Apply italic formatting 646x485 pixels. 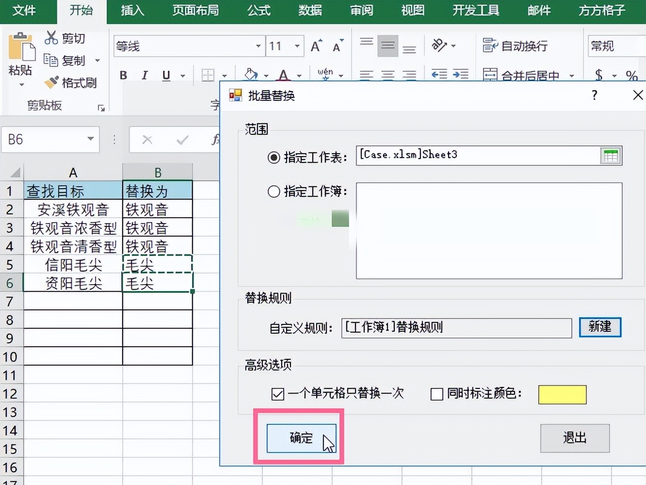[x=144, y=75]
